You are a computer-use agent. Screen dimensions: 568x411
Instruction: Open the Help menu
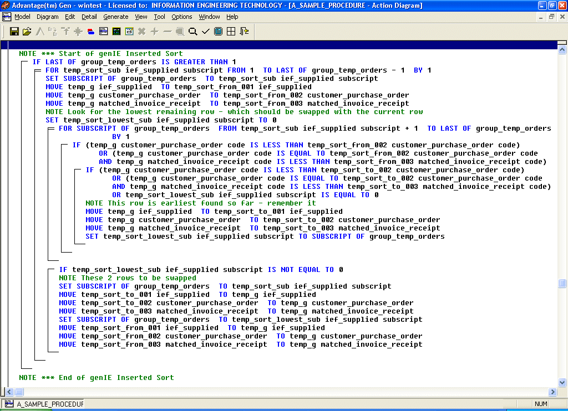tap(232, 17)
